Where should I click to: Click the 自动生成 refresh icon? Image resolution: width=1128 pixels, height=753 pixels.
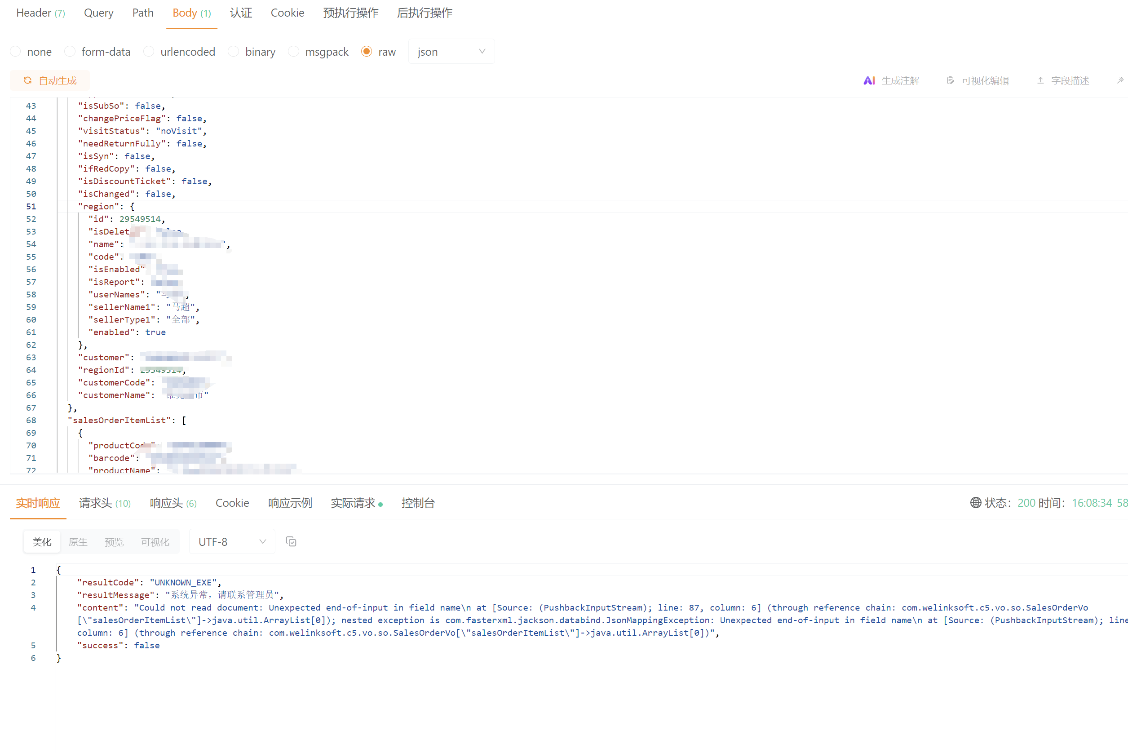pos(28,80)
